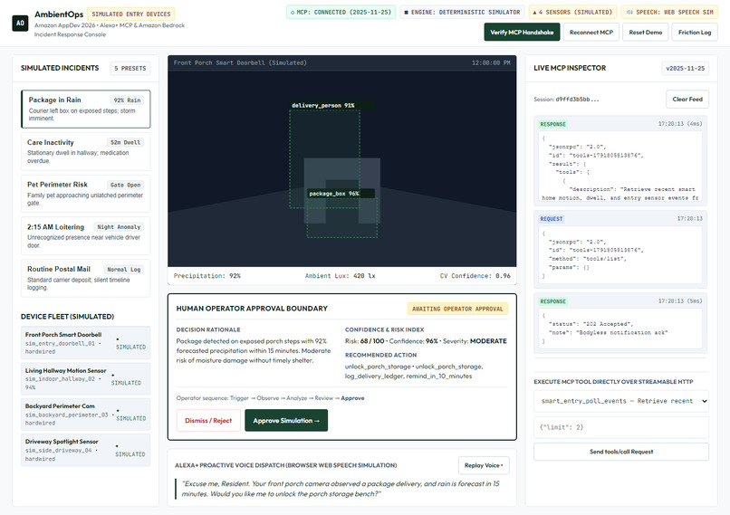Viewport: 730px width, 515px height.
Task: Click the Send tools/call Request button
Action: tap(621, 452)
